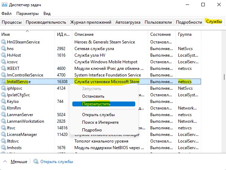
Task: Click gear icon of InstallService row
Action: [x=3, y=82]
